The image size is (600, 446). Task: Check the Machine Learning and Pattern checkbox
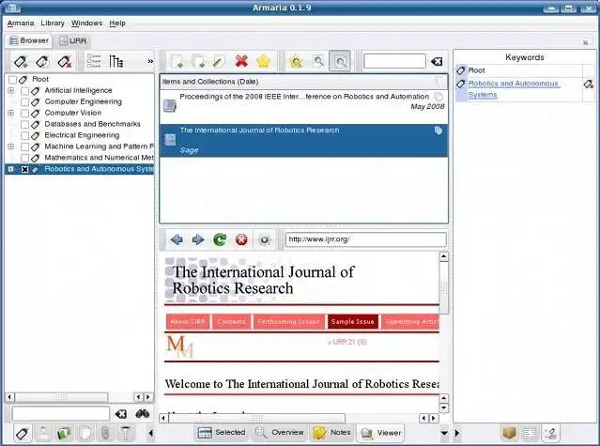pyautogui.click(x=24, y=146)
